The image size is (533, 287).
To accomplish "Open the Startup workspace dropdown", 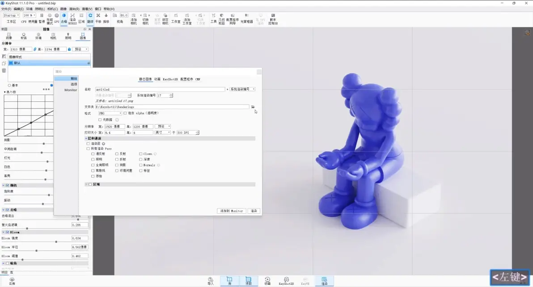I will [11, 15].
